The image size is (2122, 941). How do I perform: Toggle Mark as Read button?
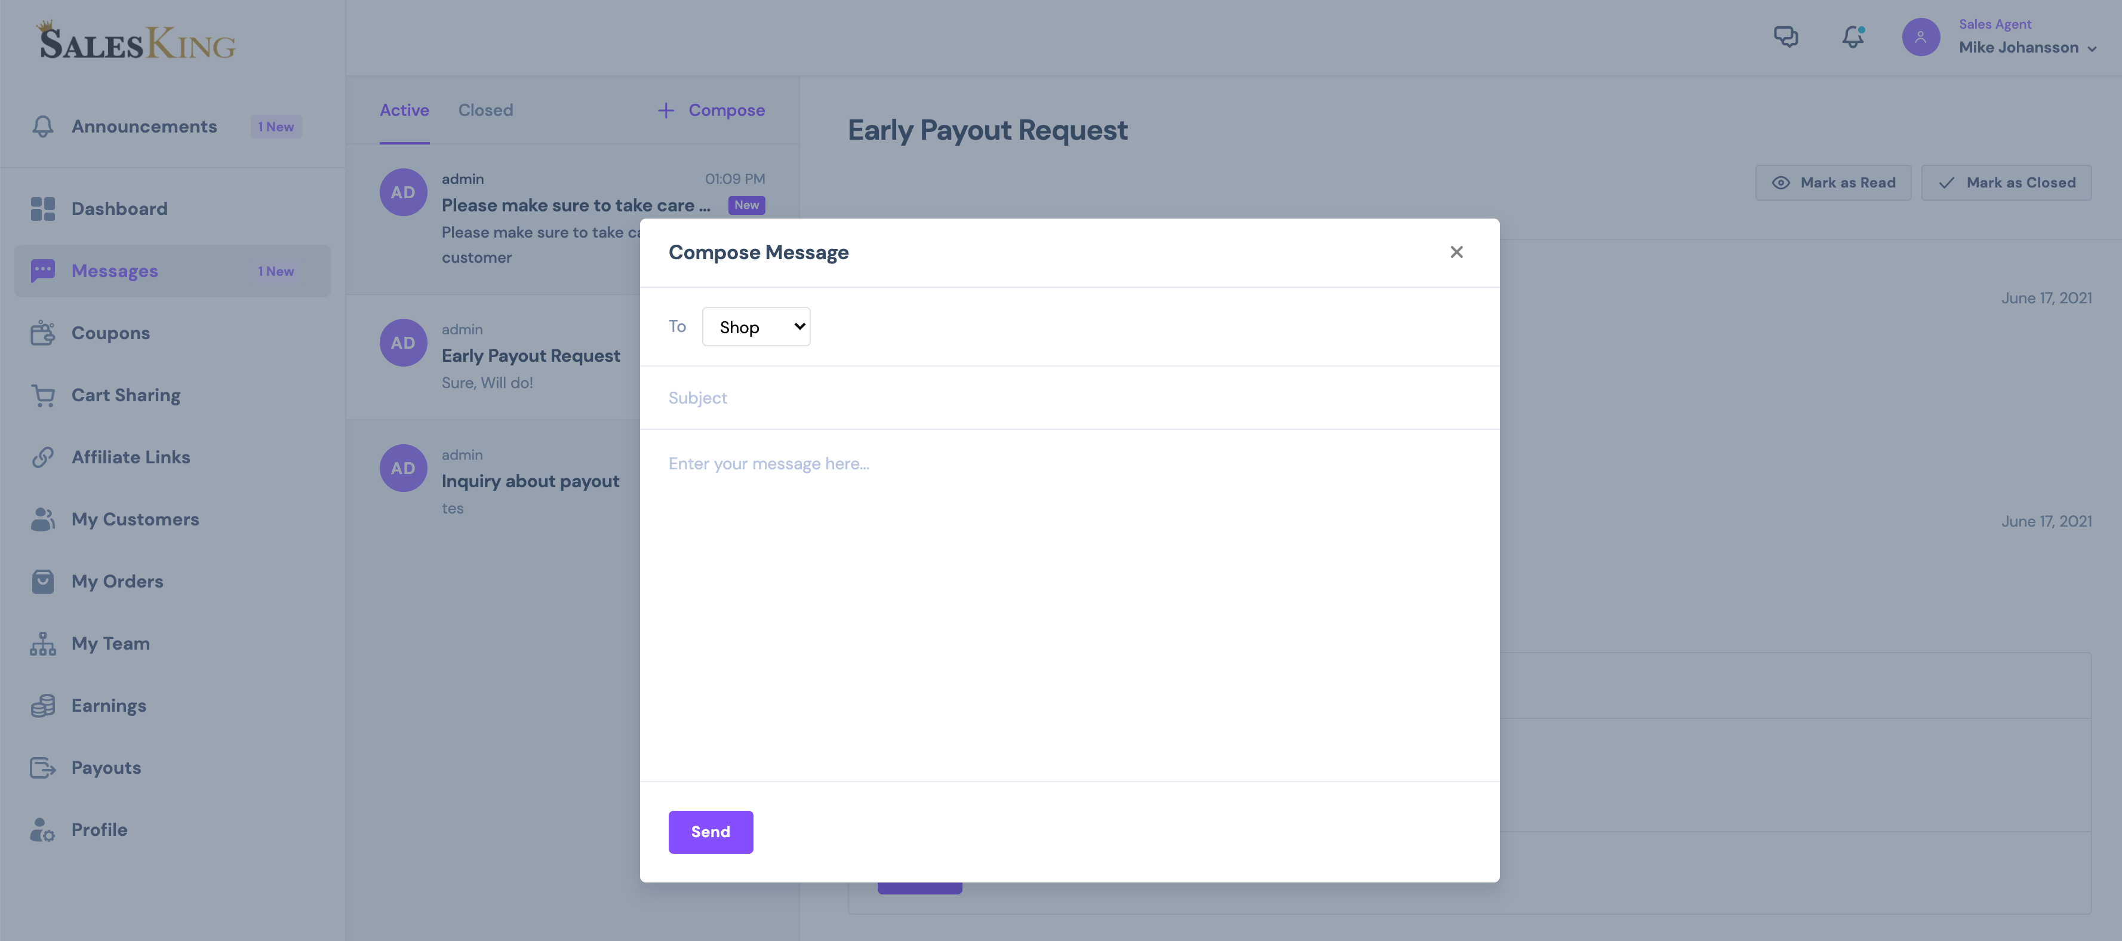(1832, 182)
